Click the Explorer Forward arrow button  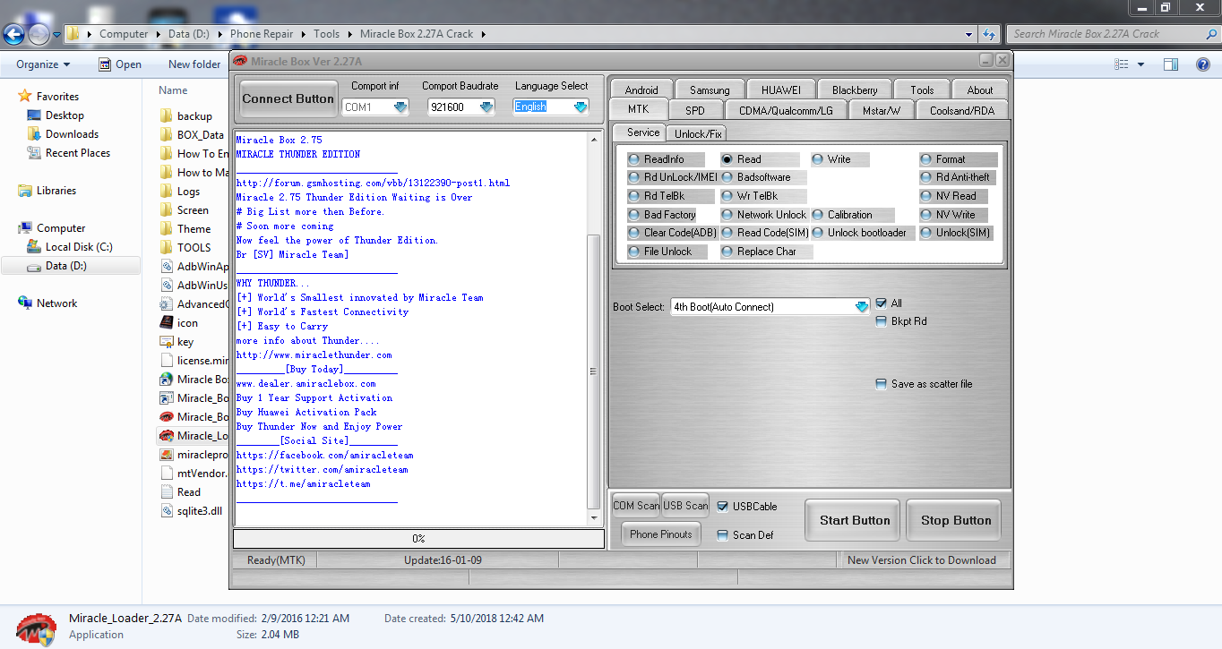(39, 34)
